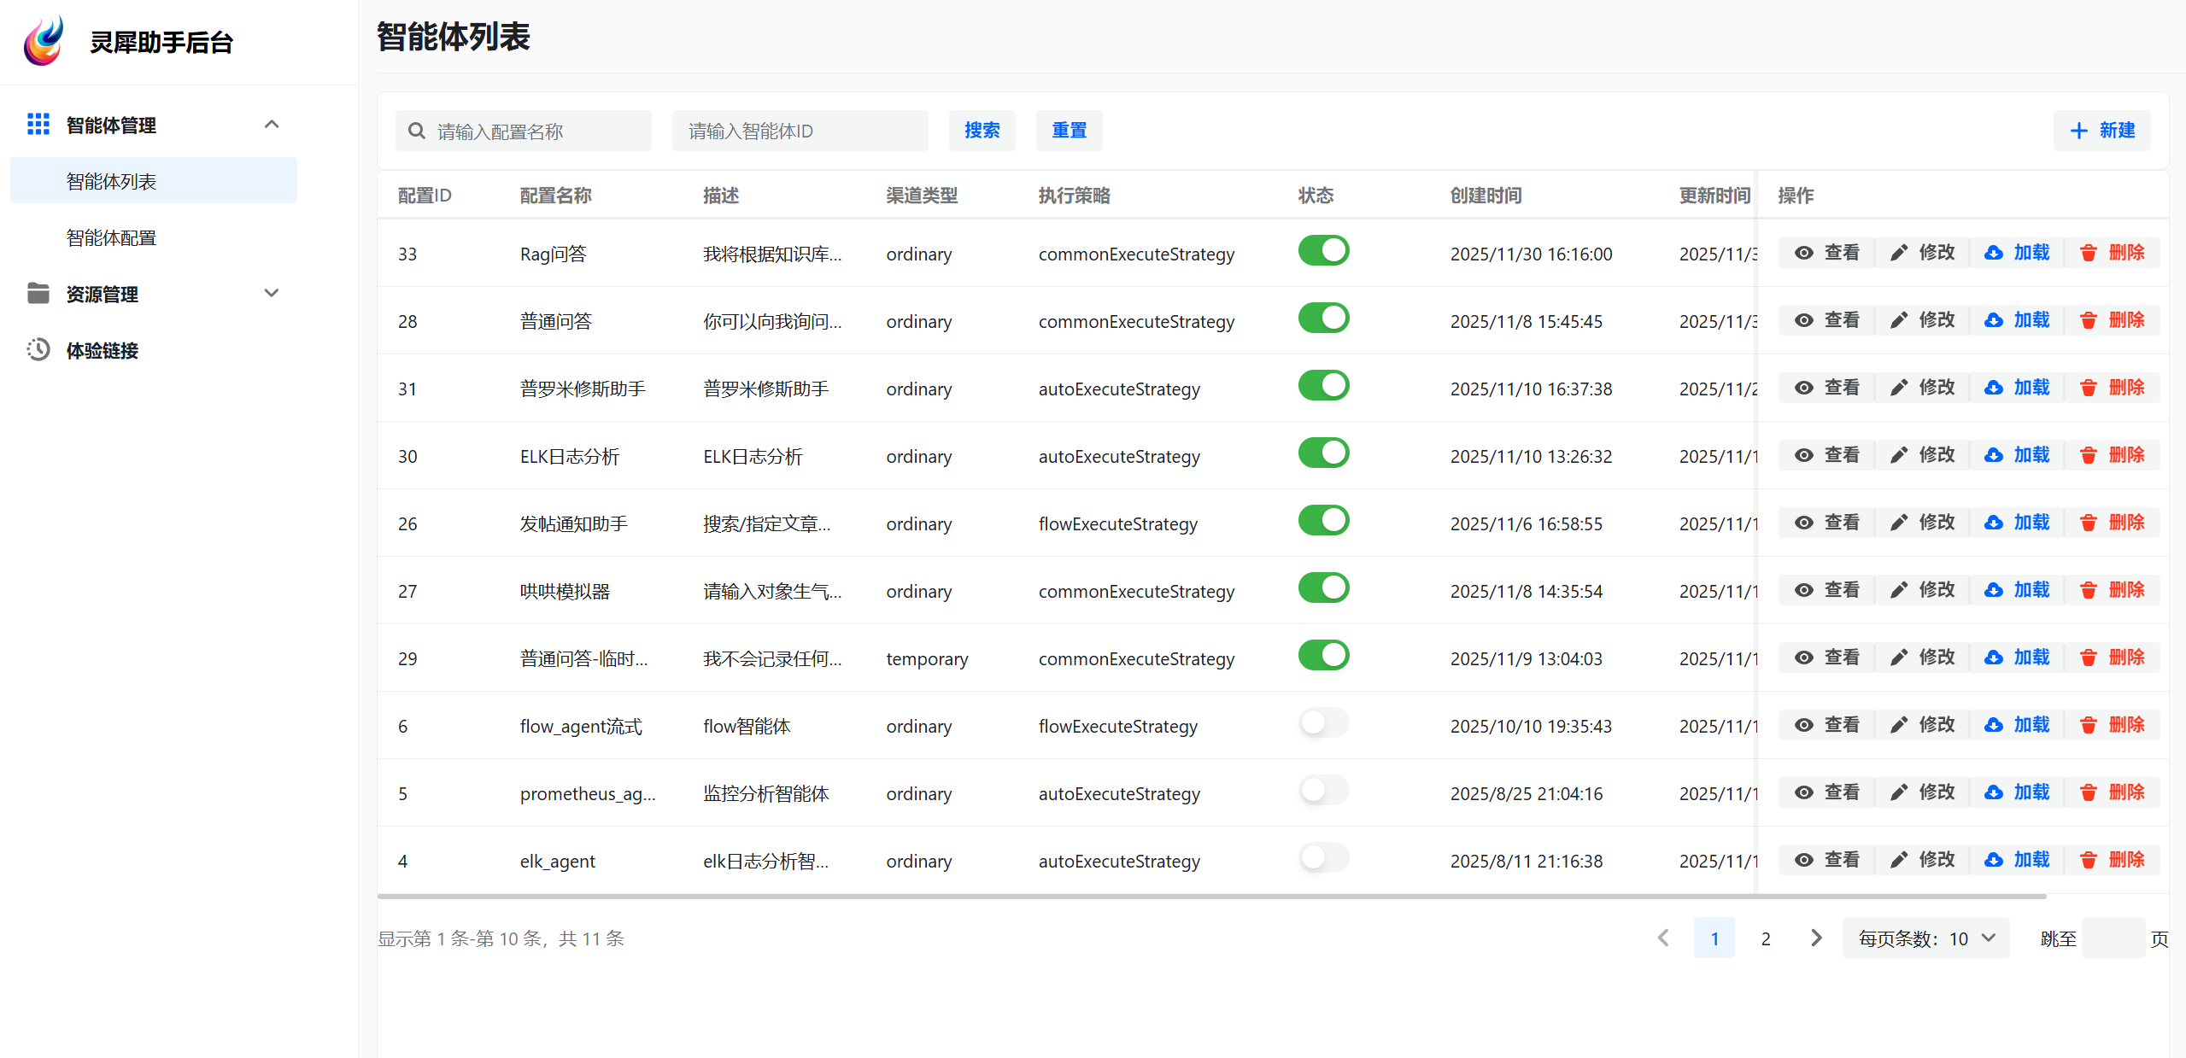Click the pencil edit icon for 普通问答 row

[1898, 320]
